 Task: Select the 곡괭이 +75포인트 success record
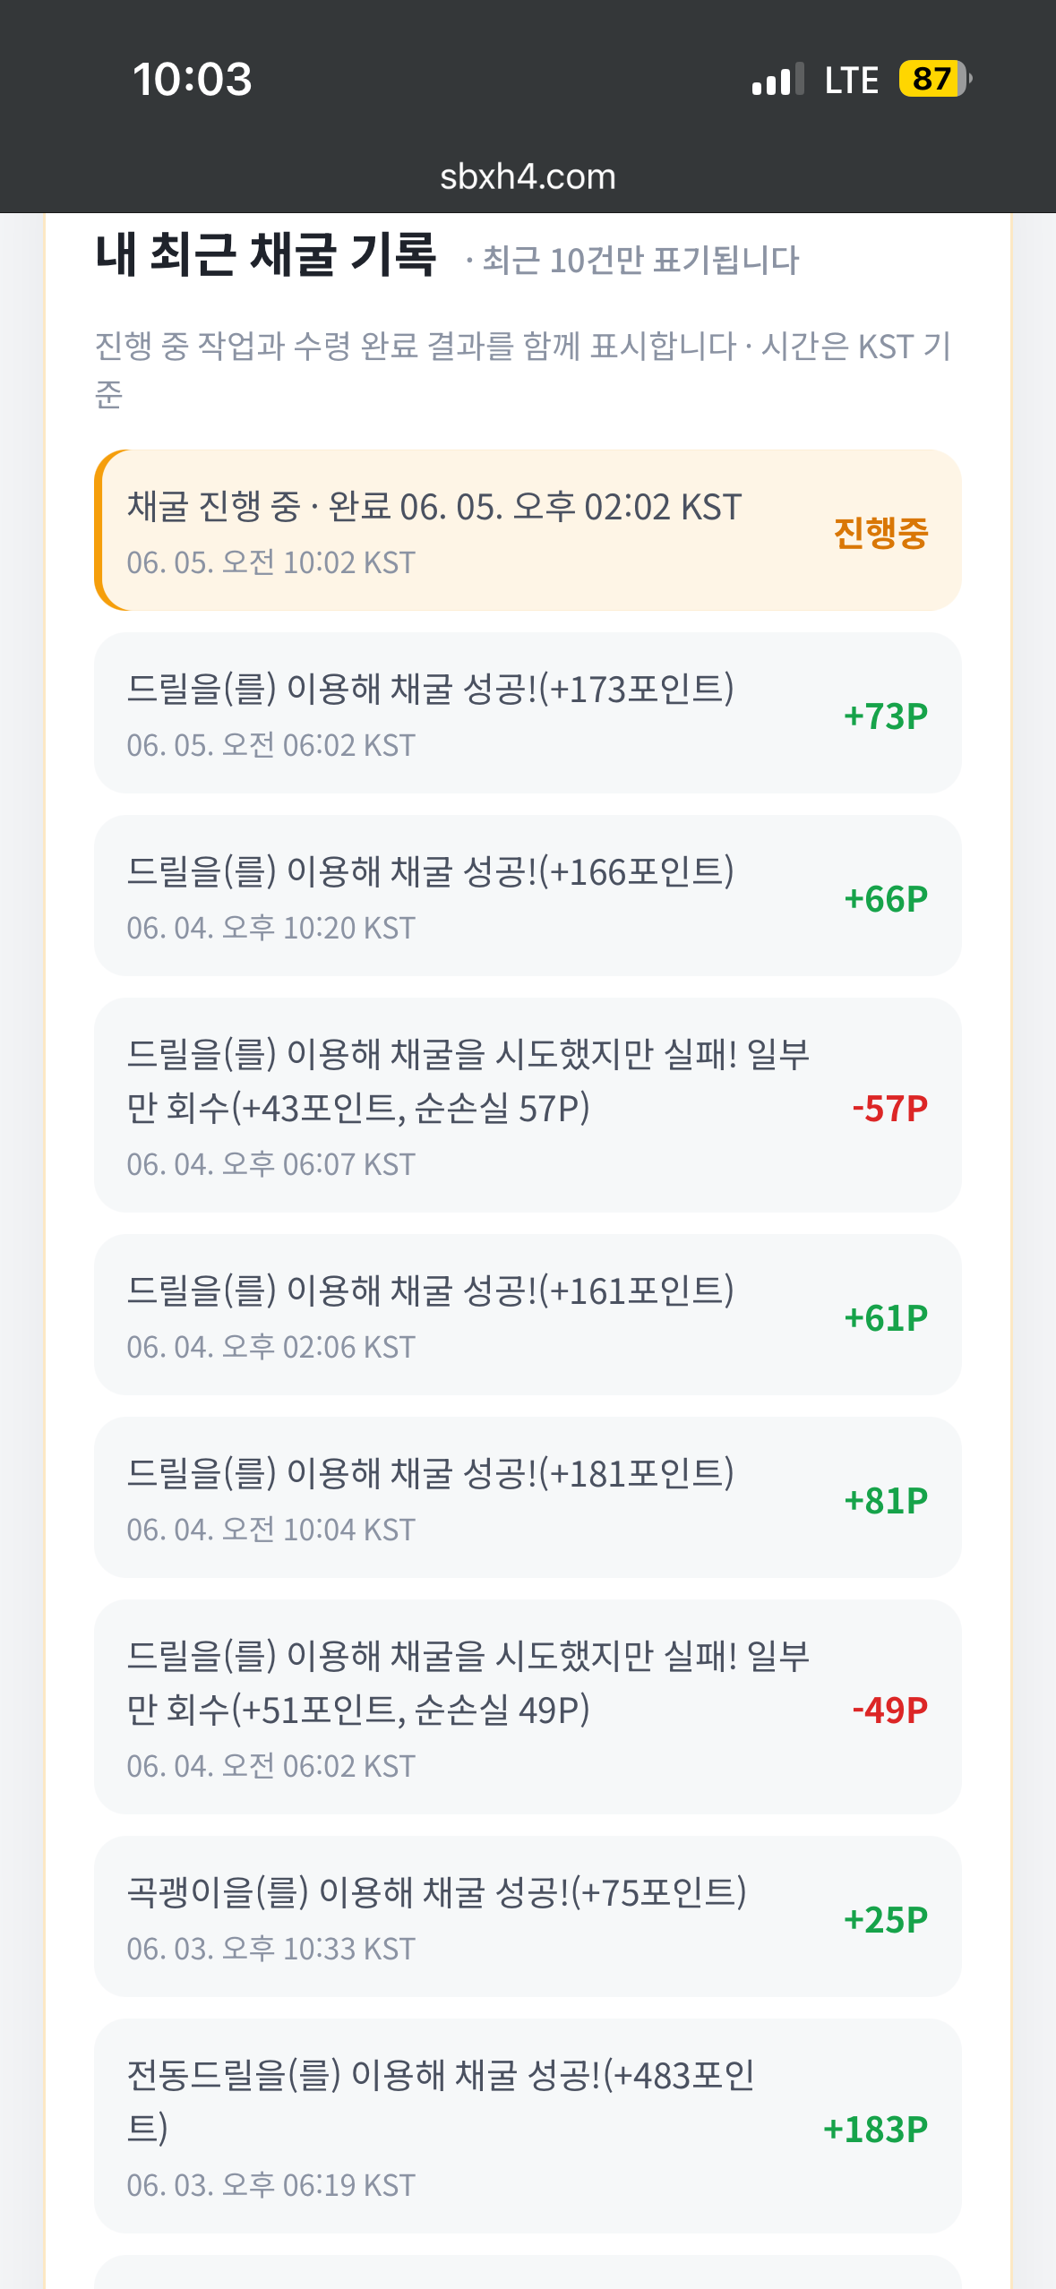(528, 1916)
